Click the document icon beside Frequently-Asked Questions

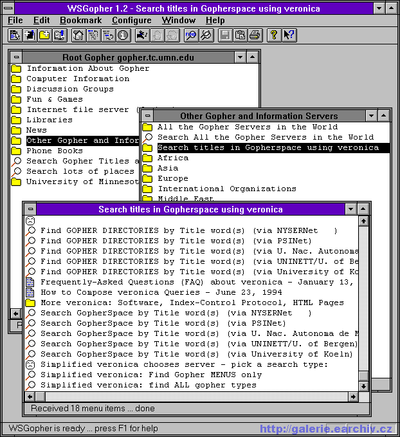click(30, 282)
